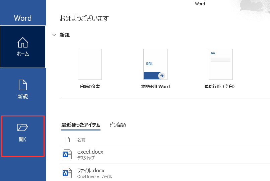Switch to the 最近使ったアイテム tab
Viewport: 270px width, 181px height.
[x=81, y=125]
